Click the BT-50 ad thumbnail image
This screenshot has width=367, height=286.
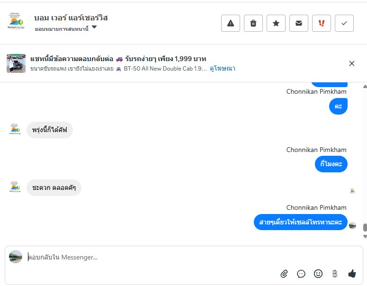[16, 63]
